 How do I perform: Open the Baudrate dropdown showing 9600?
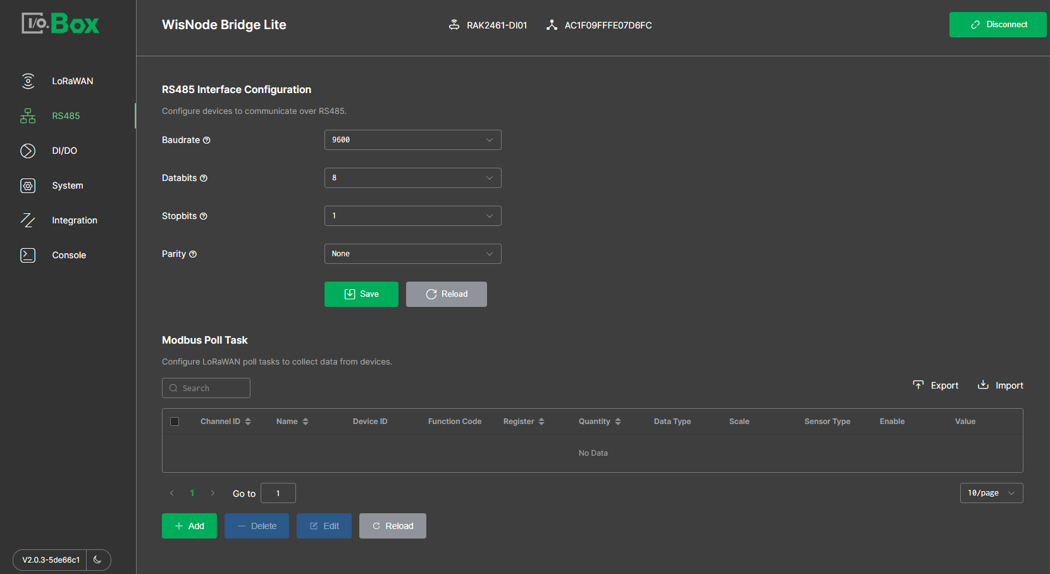413,140
